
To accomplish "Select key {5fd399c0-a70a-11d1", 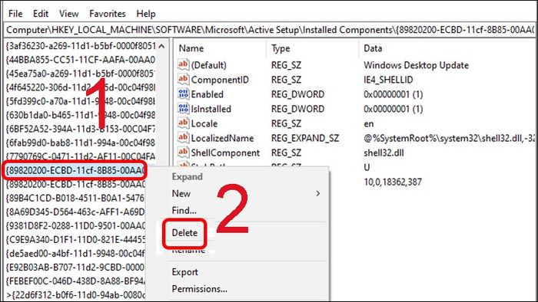I will [x=81, y=101].
